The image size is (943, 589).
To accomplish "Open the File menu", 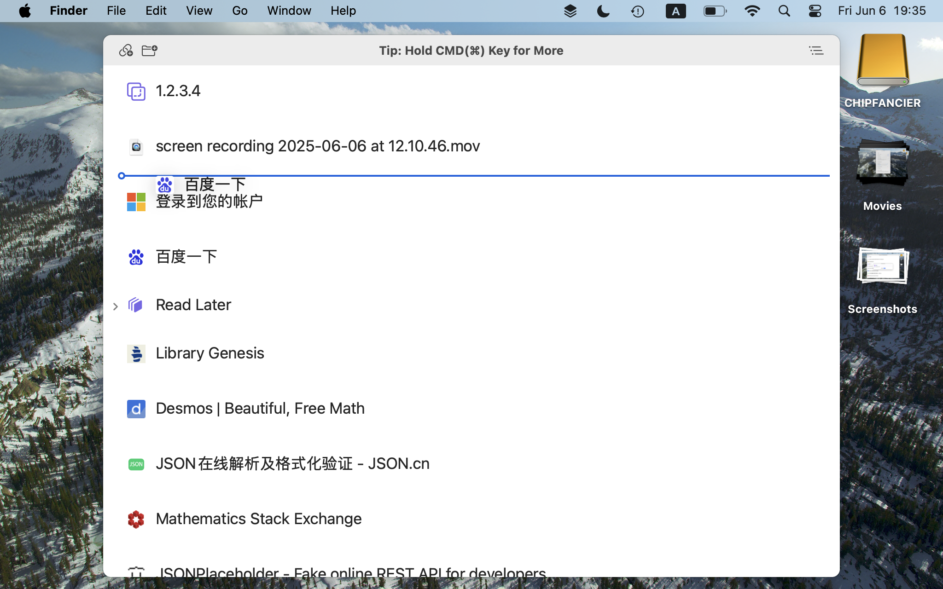I will [x=116, y=11].
